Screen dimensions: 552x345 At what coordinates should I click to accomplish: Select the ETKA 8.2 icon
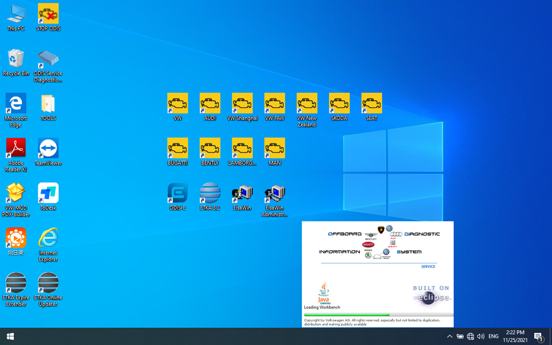pyautogui.click(x=210, y=197)
